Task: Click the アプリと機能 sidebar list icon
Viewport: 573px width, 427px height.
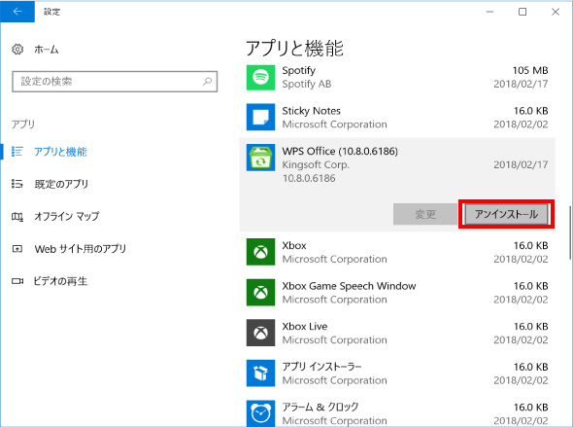Action: point(17,152)
